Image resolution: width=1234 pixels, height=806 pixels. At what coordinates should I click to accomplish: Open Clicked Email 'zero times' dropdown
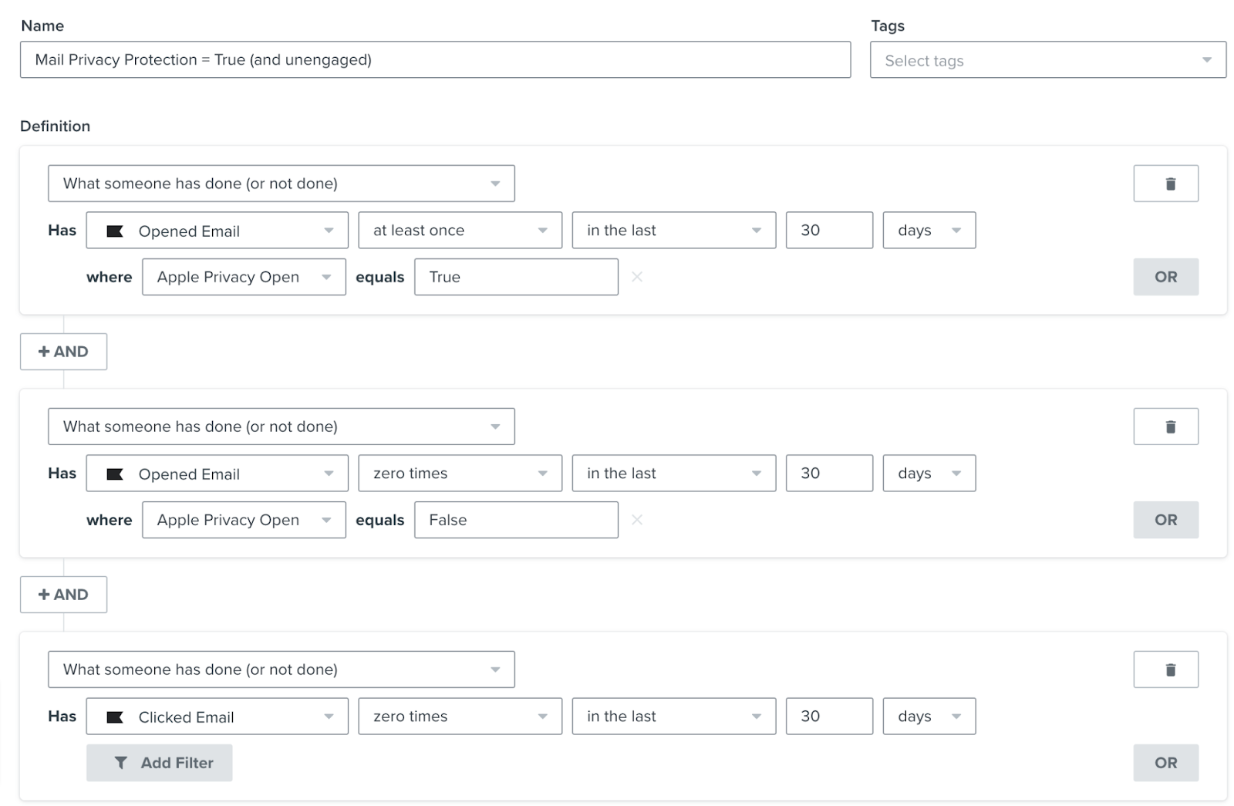pos(460,717)
